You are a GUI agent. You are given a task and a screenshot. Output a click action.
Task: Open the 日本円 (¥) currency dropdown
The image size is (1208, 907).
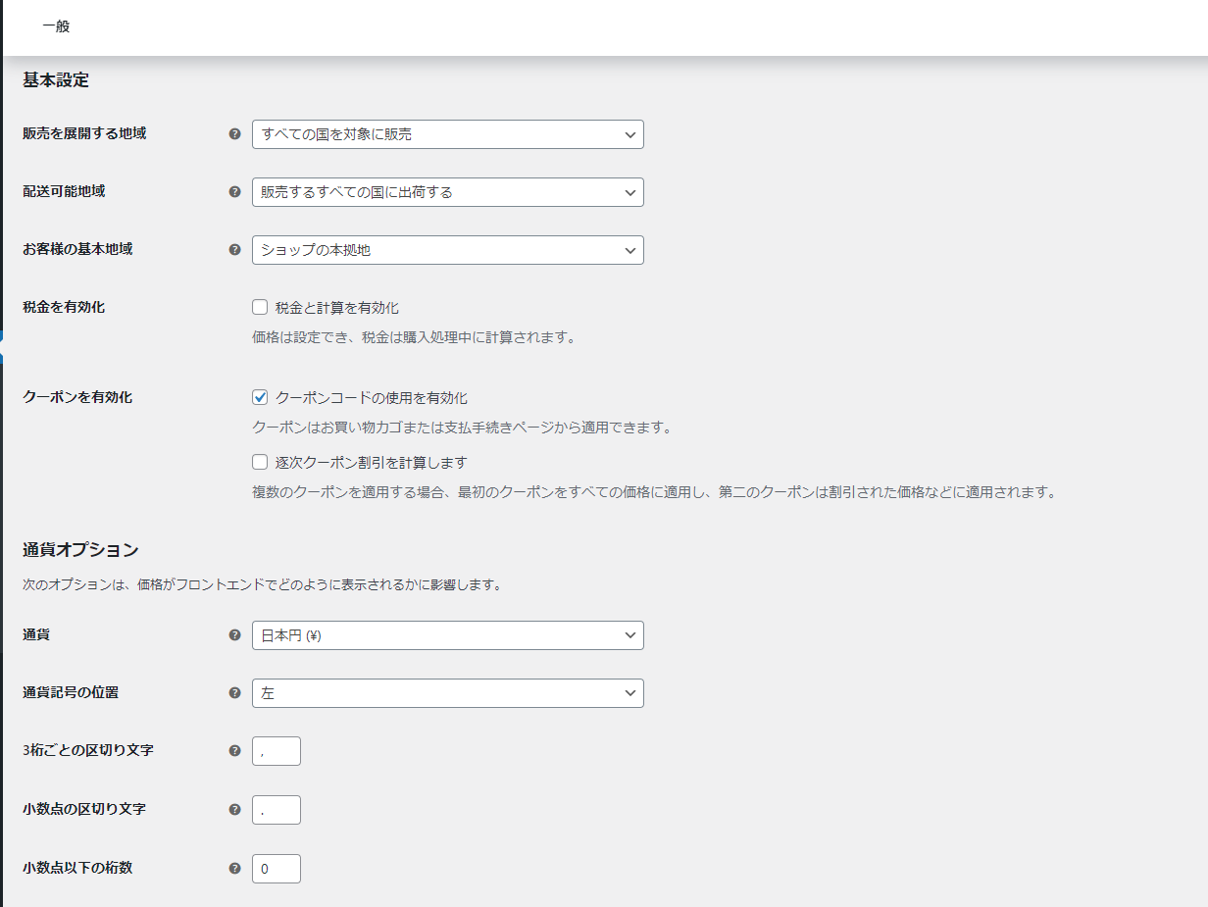point(448,635)
